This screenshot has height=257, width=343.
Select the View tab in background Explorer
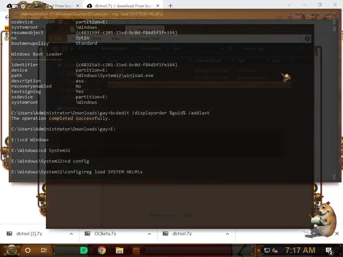[115, 38]
